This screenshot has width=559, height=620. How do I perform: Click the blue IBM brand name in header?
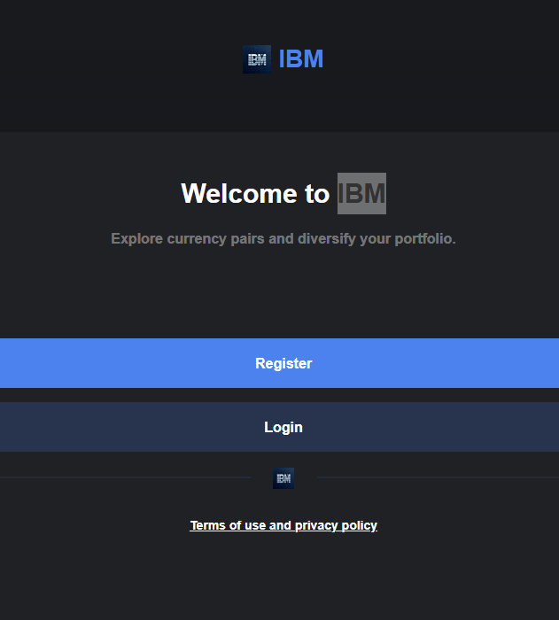[301, 59]
